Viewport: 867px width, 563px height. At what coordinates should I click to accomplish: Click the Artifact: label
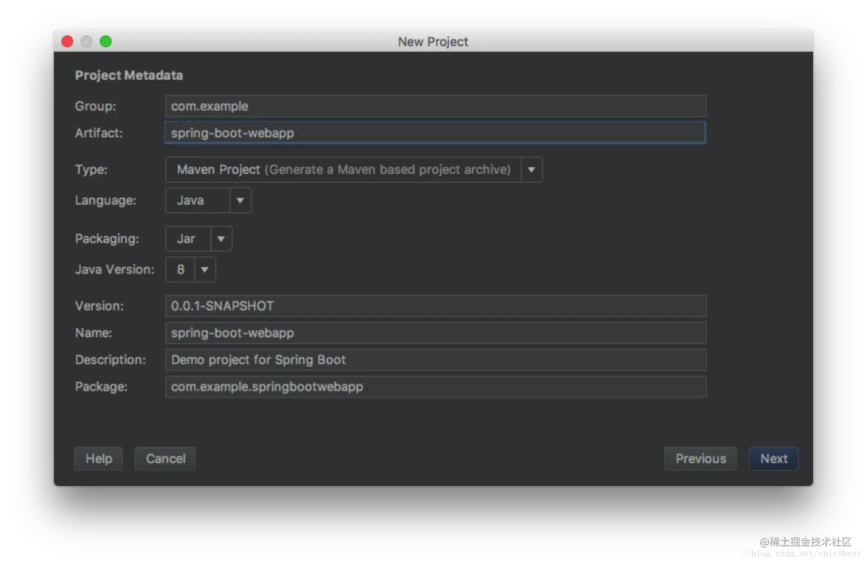pos(99,132)
